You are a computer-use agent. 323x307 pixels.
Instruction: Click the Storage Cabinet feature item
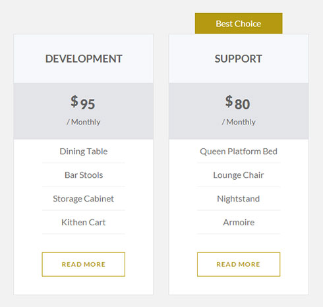click(x=83, y=199)
